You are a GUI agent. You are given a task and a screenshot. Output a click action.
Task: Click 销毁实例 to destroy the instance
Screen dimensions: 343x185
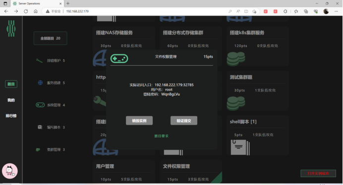[x=139, y=121]
